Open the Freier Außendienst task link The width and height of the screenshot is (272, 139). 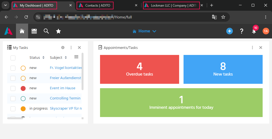(x=66, y=78)
